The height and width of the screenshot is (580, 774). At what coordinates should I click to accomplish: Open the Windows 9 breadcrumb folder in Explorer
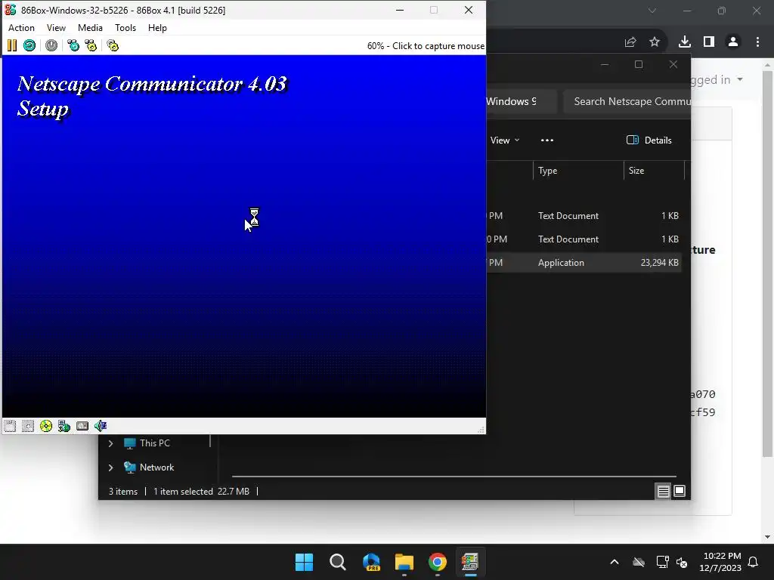[x=511, y=101]
